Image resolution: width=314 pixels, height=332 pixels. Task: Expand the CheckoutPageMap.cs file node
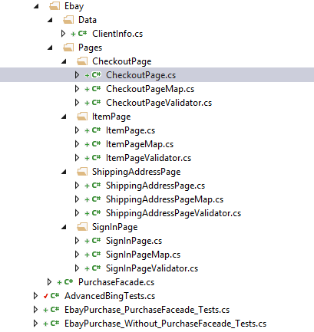77,89
